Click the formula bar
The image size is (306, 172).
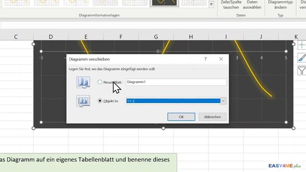pyautogui.click(x=153, y=25)
